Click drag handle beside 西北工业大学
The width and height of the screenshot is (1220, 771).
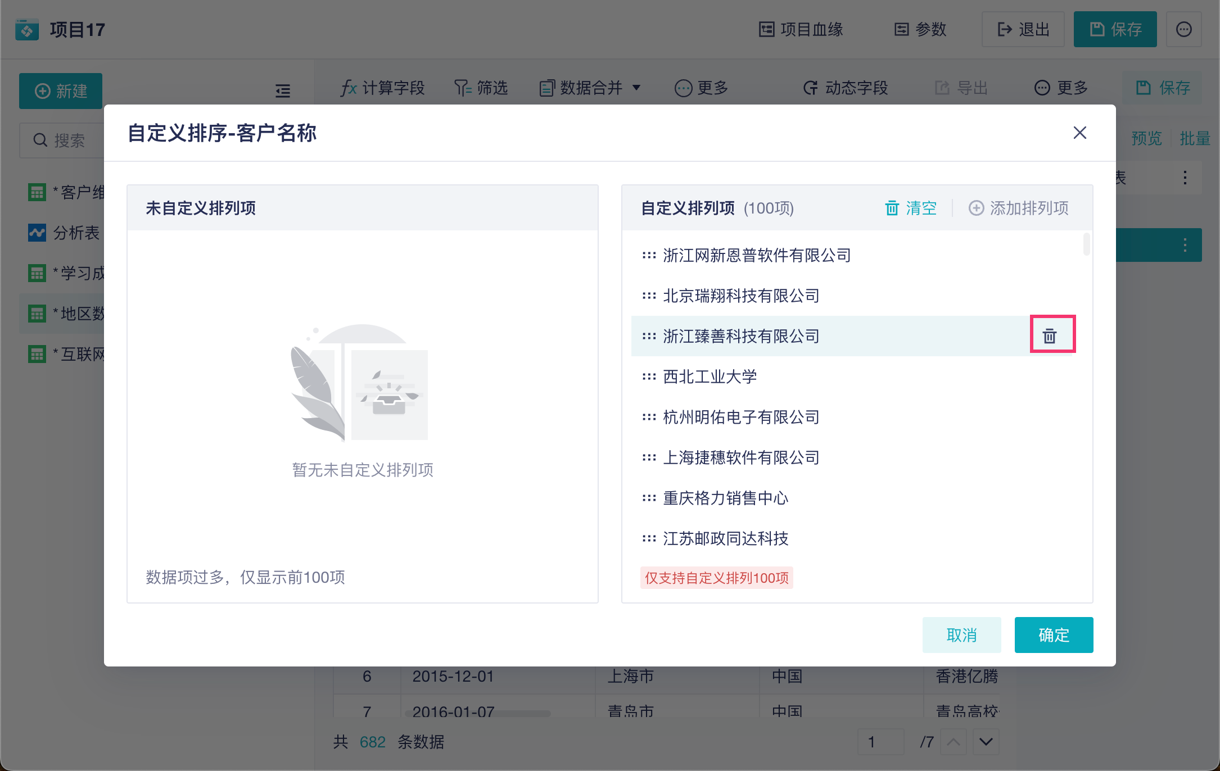click(649, 377)
